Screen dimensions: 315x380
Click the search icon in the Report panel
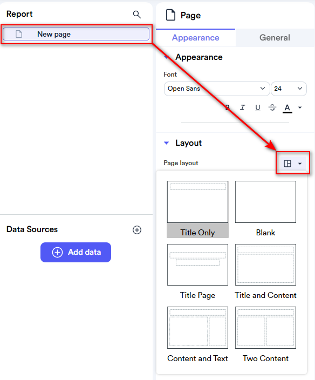click(x=137, y=15)
